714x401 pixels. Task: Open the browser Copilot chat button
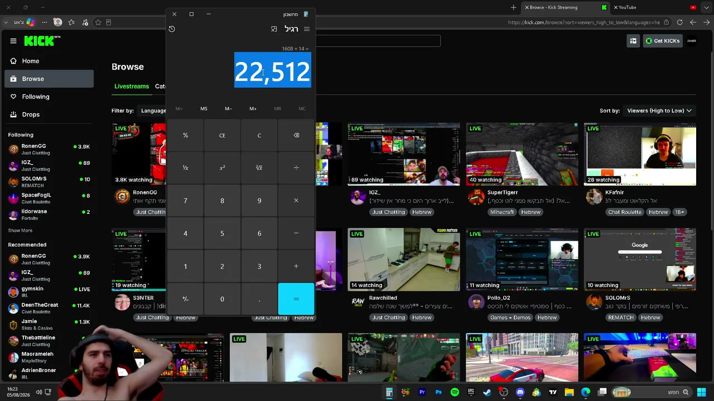31,22
